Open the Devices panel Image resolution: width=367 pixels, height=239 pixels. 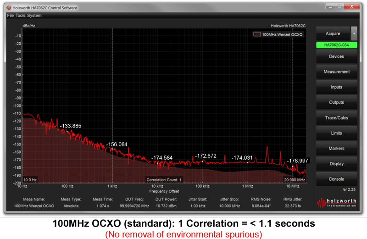(336, 56)
